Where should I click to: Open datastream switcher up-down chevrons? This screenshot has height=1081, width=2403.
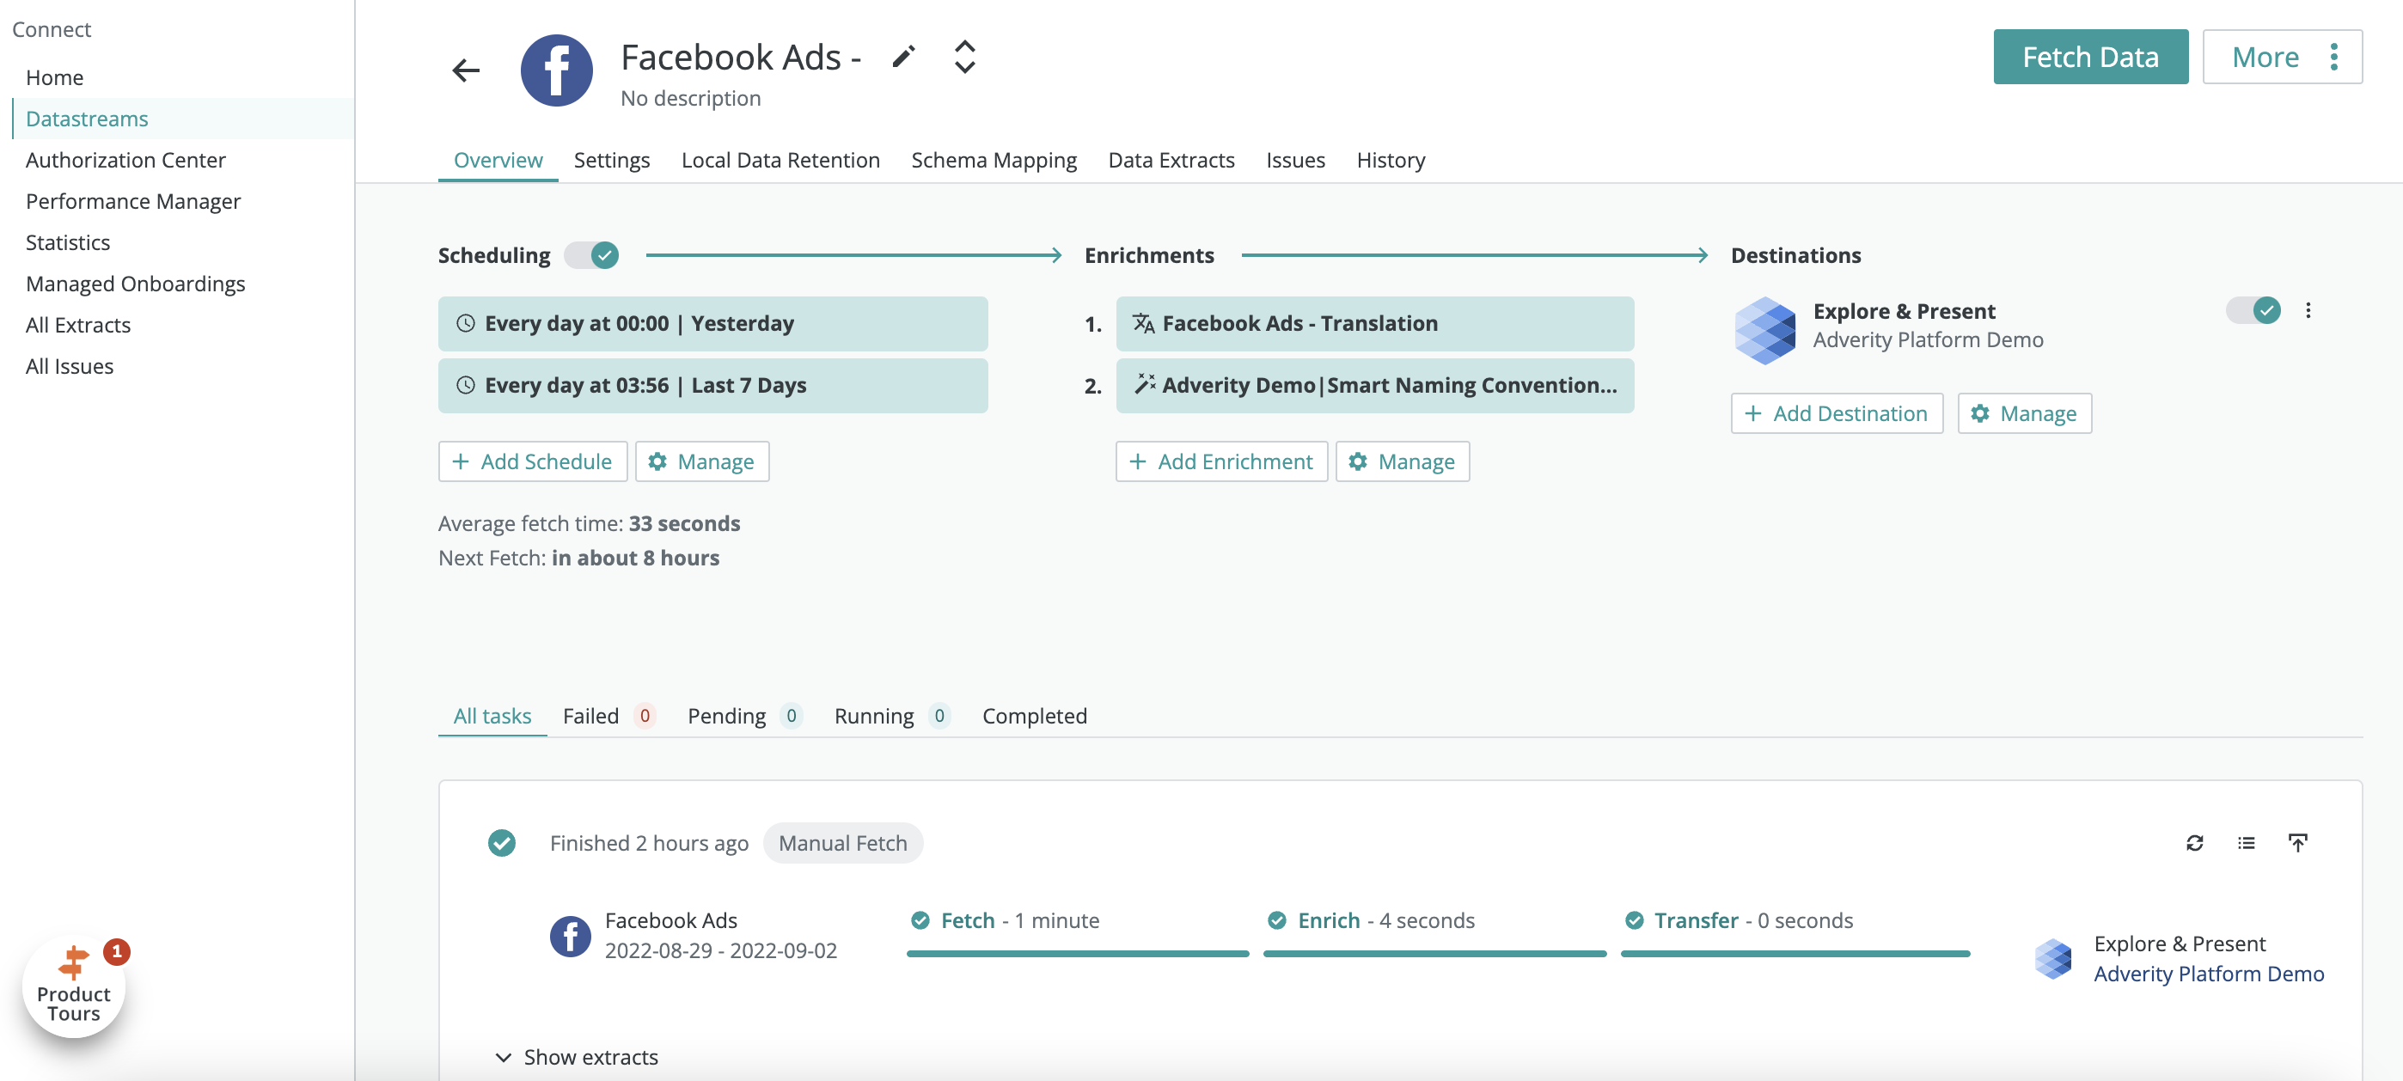pyautogui.click(x=964, y=57)
